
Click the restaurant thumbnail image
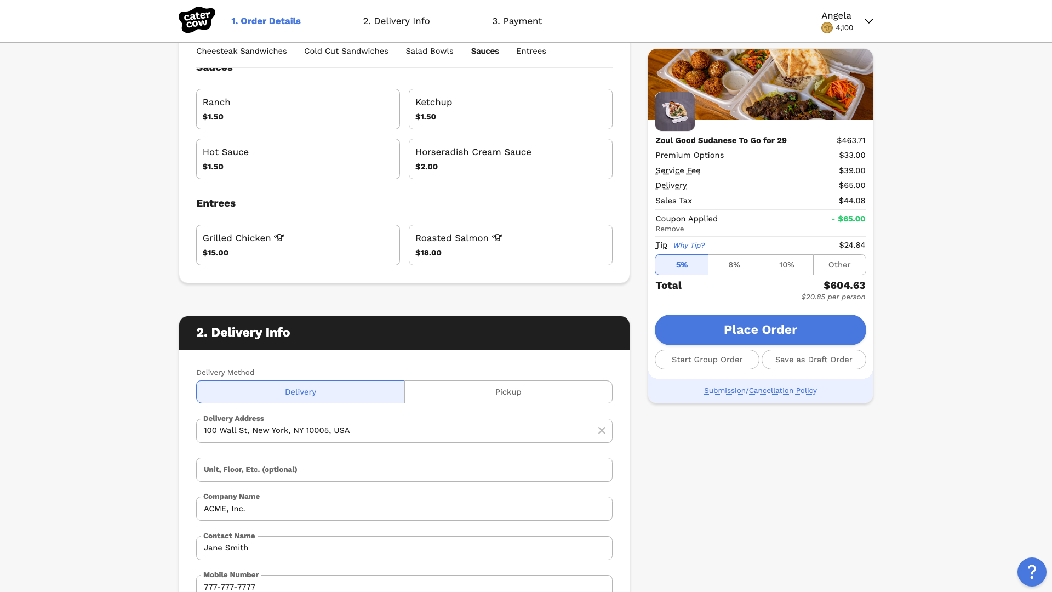(x=675, y=111)
